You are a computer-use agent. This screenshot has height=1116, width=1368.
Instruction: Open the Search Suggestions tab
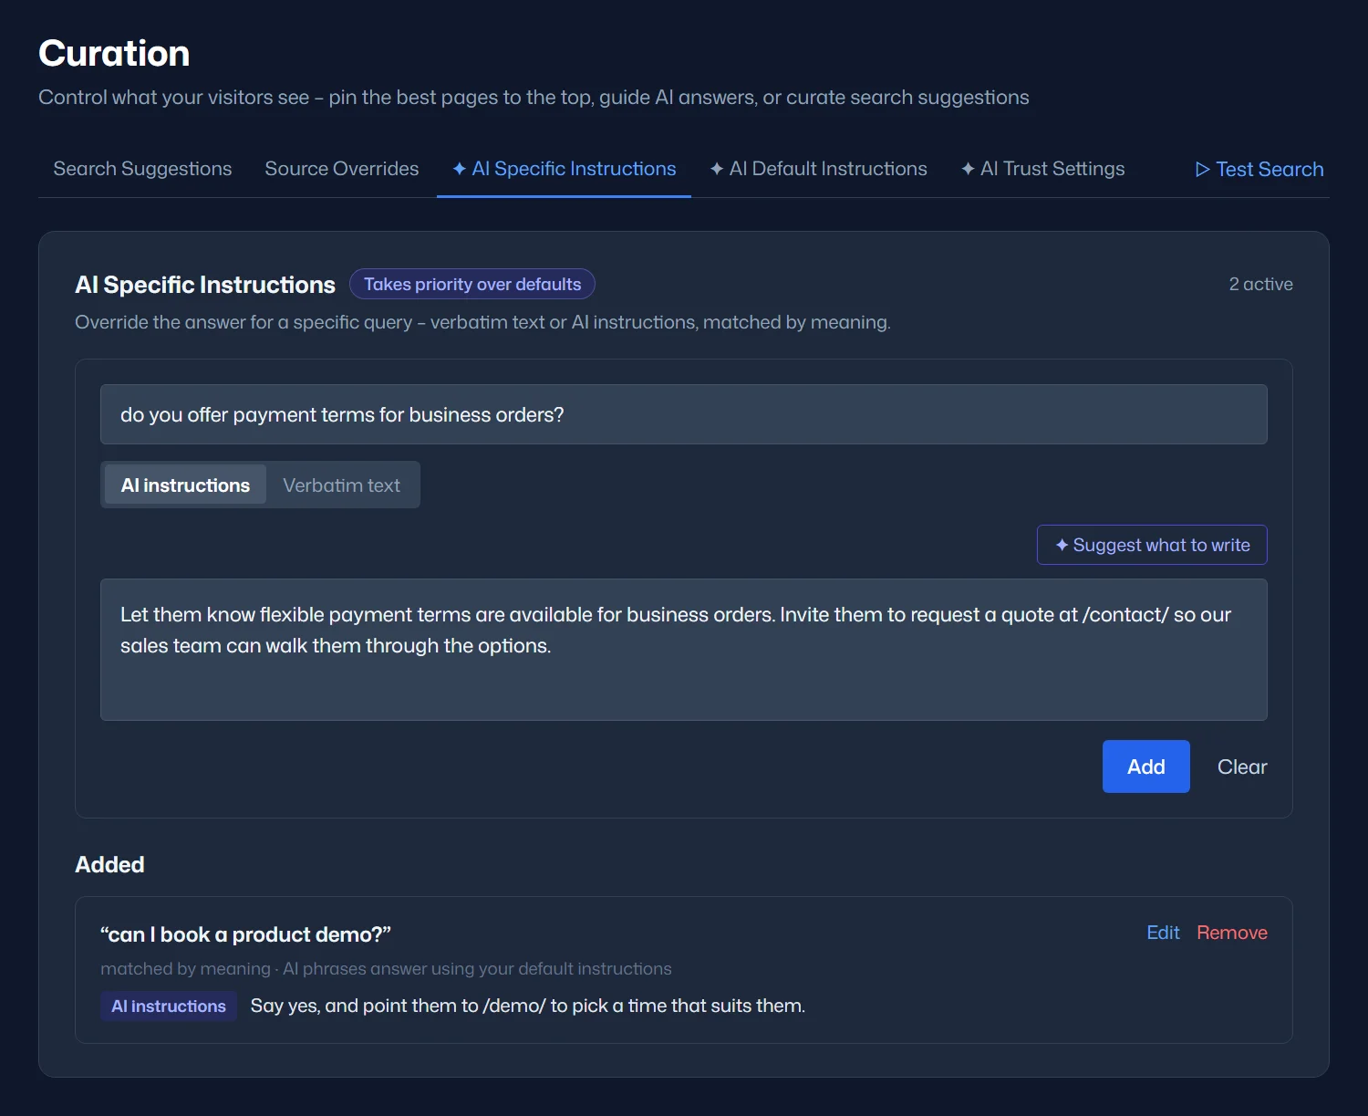pyautogui.click(x=142, y=169)
